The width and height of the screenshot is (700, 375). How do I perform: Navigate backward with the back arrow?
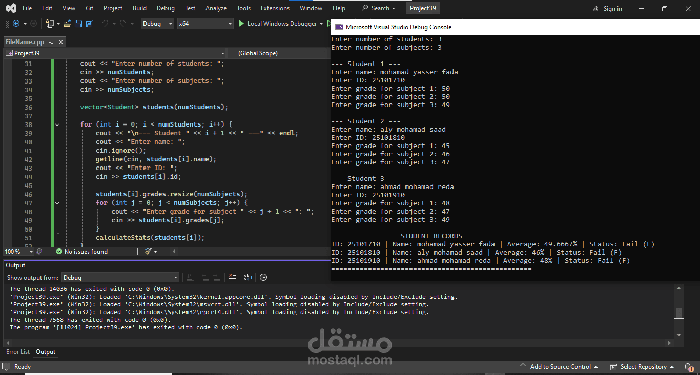pos(16,24)
